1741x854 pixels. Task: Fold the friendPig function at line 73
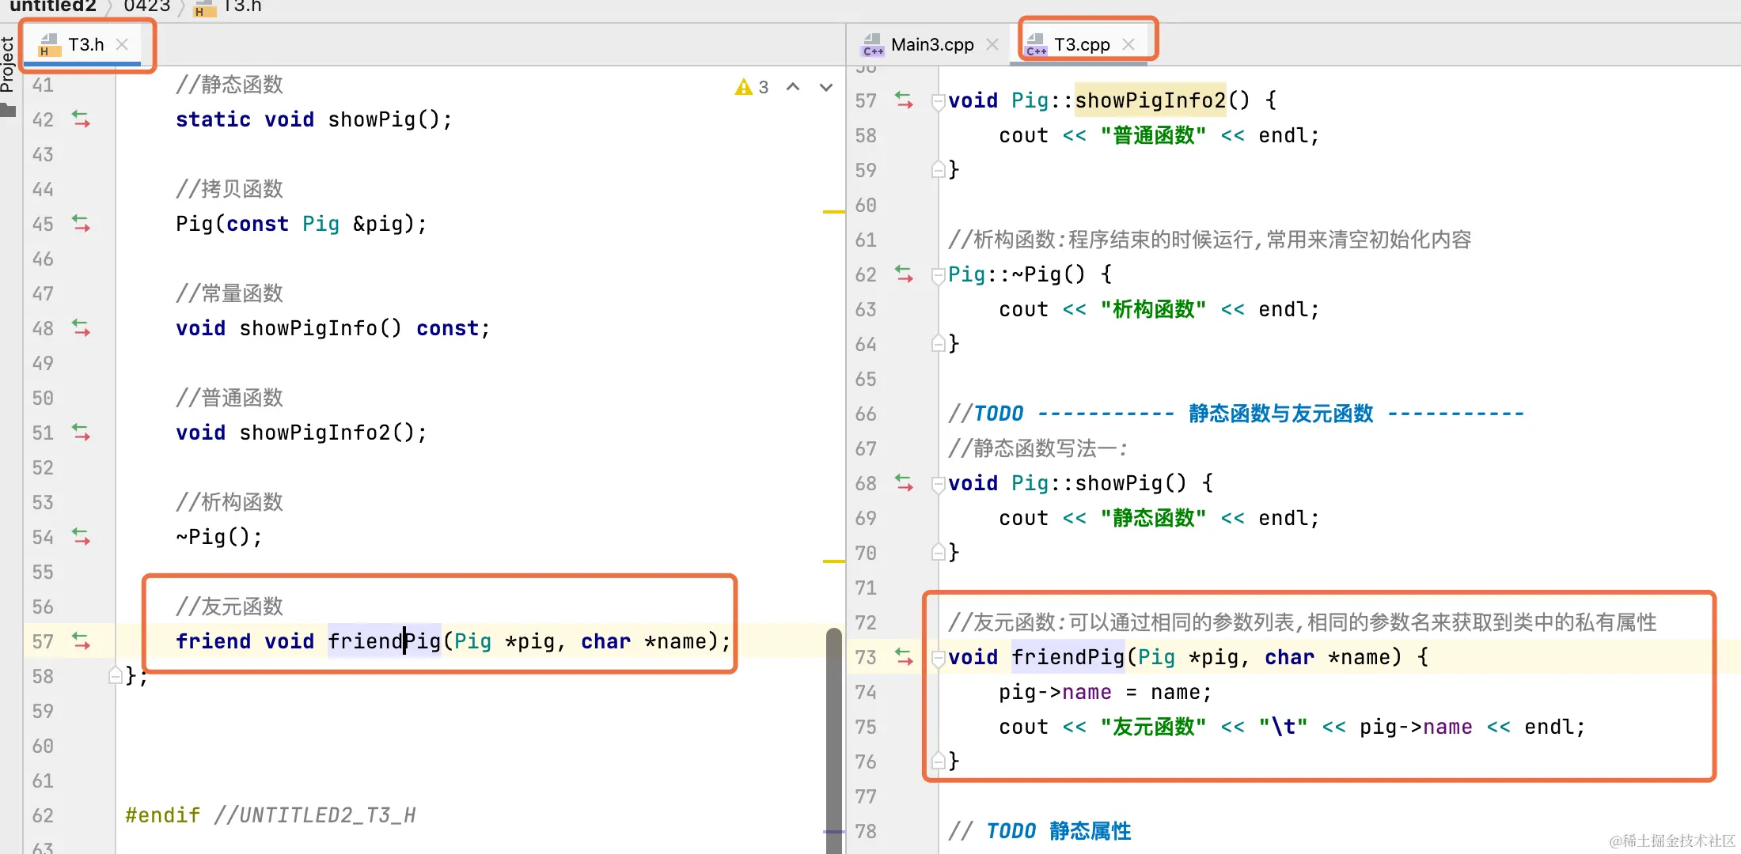pos(938,658)
